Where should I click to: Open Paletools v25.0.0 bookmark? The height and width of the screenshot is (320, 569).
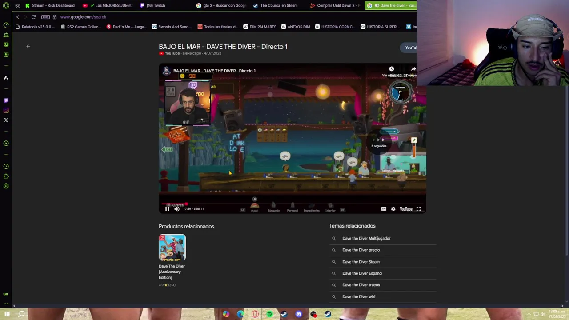35,27
